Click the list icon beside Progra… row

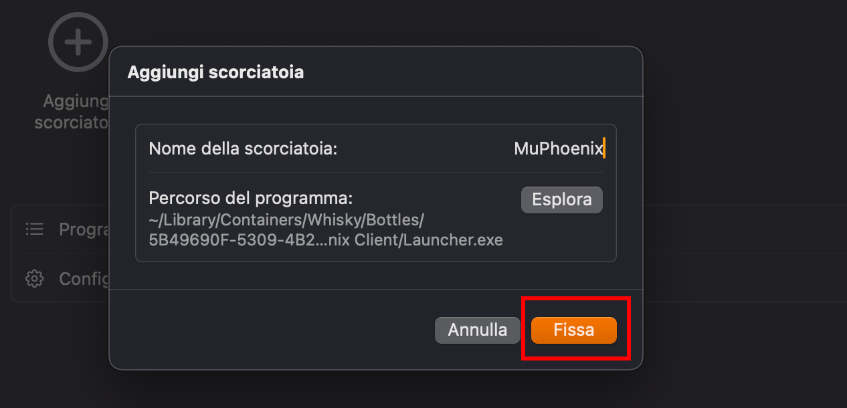35,229
